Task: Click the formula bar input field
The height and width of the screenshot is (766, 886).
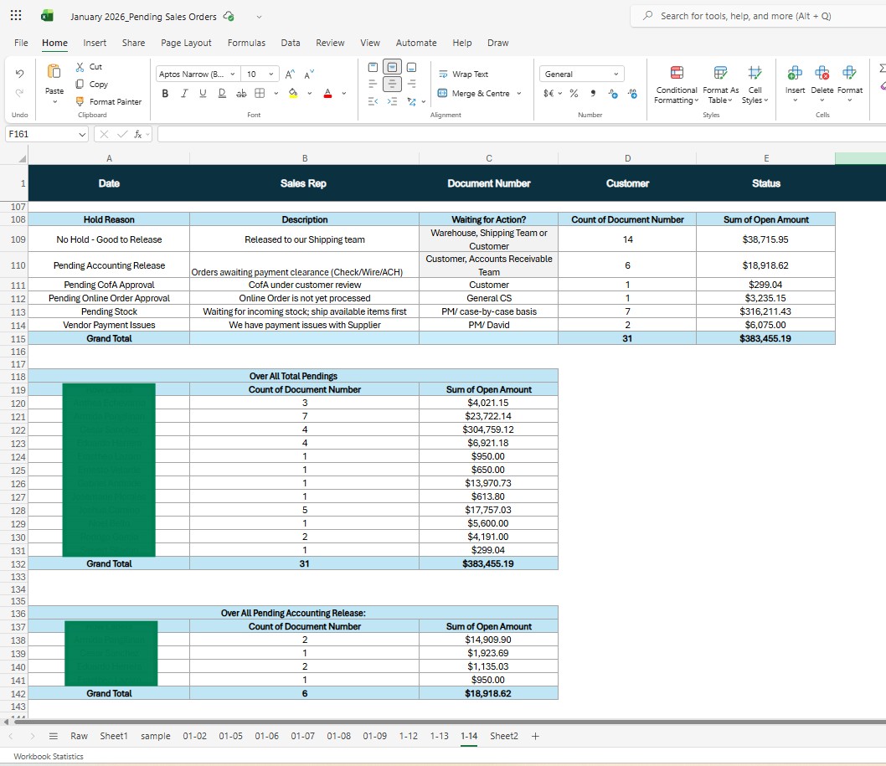Action: (x=522, y=134)
